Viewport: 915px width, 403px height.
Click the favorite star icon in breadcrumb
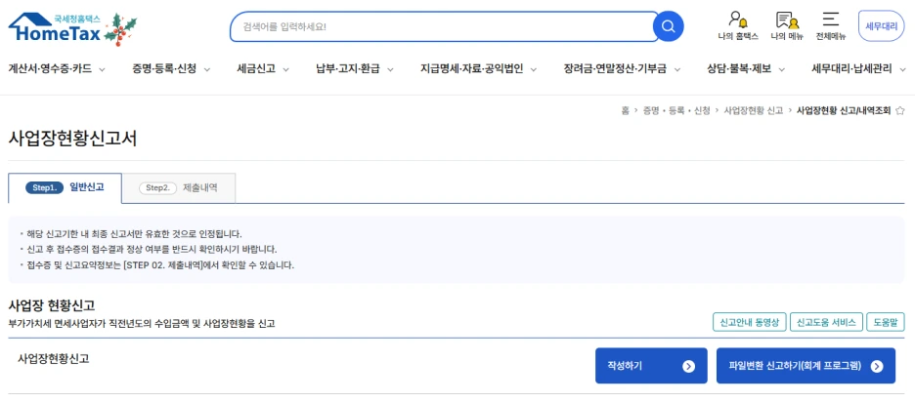coord(900,111)
